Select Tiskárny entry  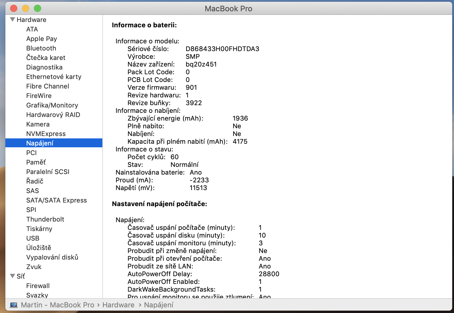pyautogui.click(x=39, y=229)
